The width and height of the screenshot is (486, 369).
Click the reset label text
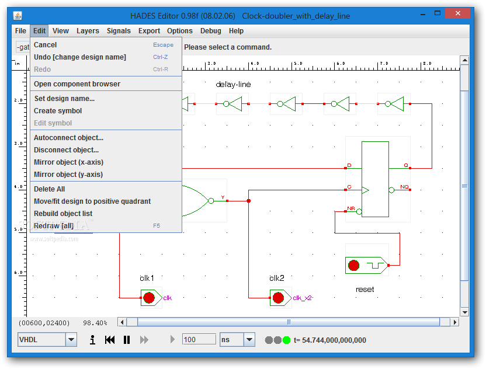365,290
